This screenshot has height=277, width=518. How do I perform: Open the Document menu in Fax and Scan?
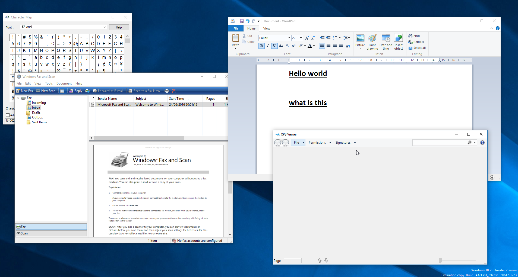(64, 83)
